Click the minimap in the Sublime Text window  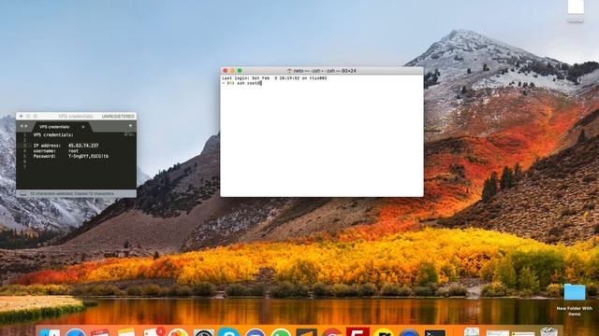[x=129, y=134]
